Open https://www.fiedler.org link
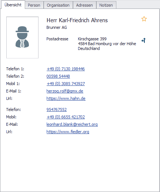The height and width of the screenshot is (192, 160). click(x=68, y=132)
